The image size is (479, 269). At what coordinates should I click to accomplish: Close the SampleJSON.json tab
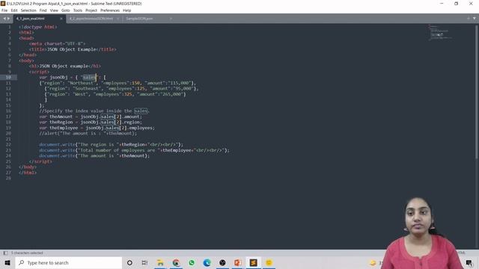[171, 19]
